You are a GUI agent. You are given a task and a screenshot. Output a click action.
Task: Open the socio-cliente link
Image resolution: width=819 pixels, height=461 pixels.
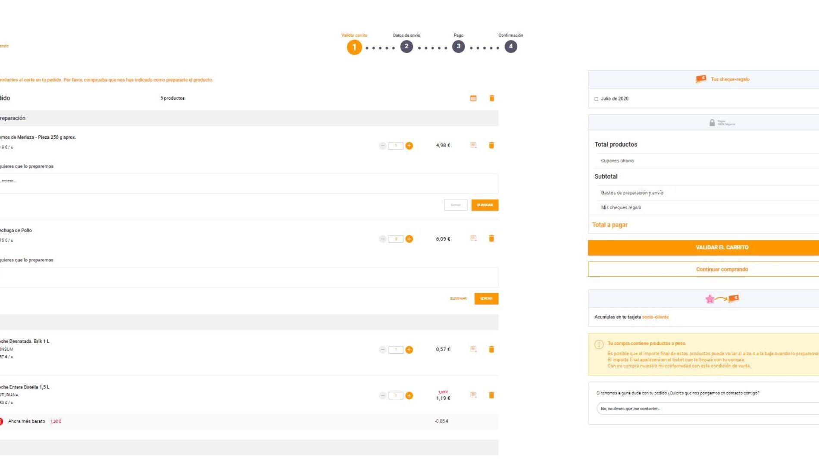click(655, 317)
